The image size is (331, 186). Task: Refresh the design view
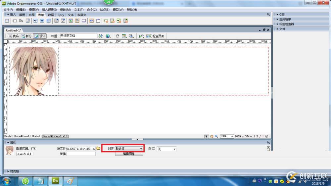pyautogui.click(x=118, y=36)
